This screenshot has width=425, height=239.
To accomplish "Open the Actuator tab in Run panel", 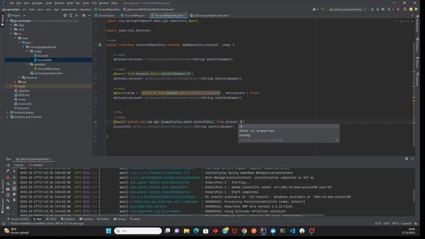I will [36, 165].
